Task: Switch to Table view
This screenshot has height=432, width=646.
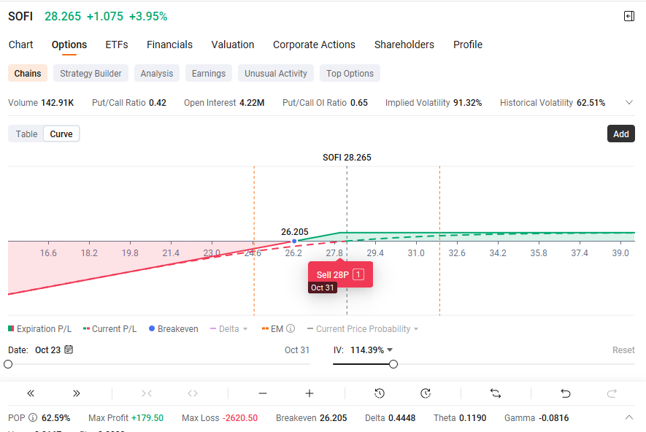Action: click(x=26, y=134)
